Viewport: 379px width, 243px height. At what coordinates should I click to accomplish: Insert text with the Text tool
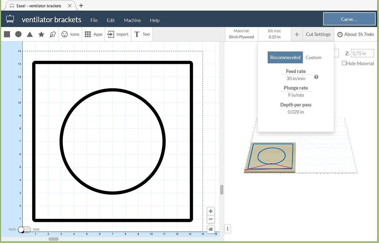pyautogui.click(x=142, y=34)
